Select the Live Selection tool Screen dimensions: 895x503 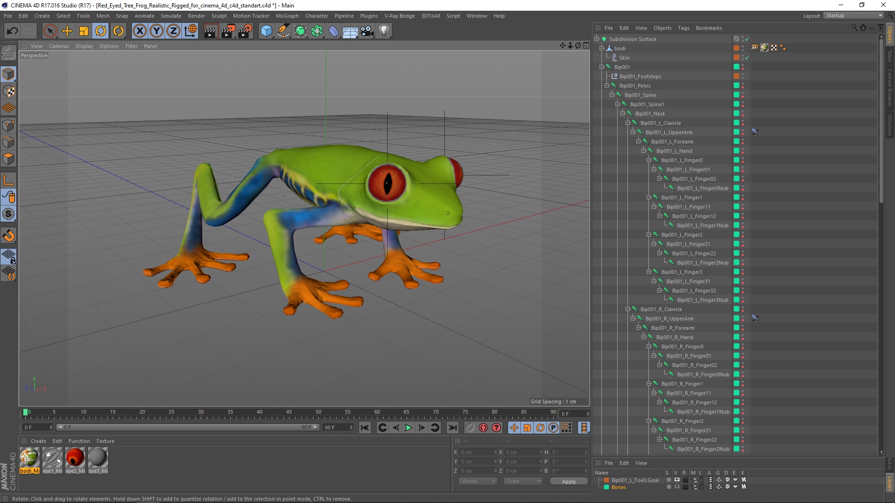(x=50, y=31)
